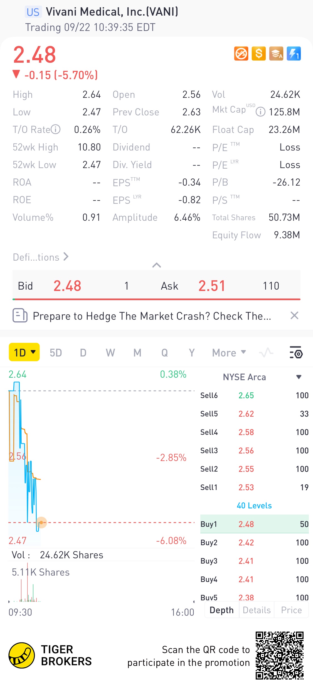Tap the Mkt Cap info icon
Image resolution: width=313 pixels, height=689 pixels.
260,112
